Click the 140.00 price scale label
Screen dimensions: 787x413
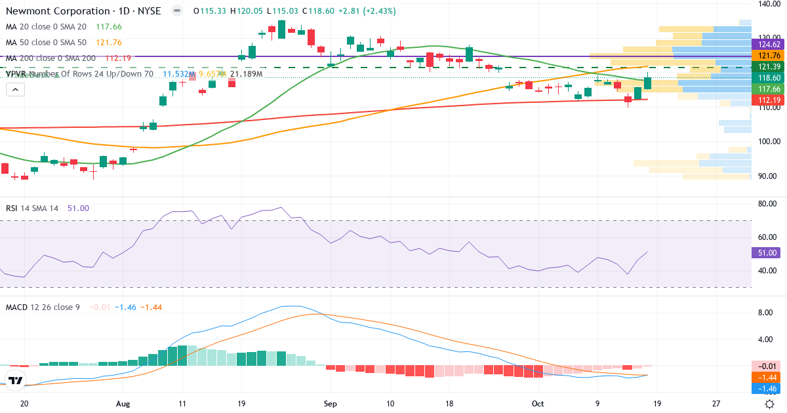coord(768,4)
